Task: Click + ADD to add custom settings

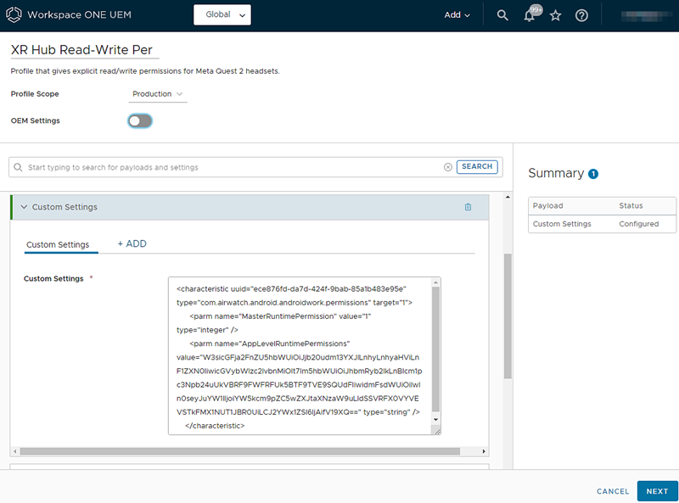Action: 132,243
